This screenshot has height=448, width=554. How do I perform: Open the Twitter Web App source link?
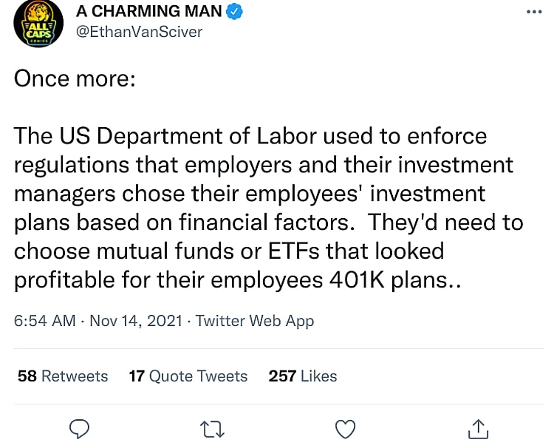254,321
